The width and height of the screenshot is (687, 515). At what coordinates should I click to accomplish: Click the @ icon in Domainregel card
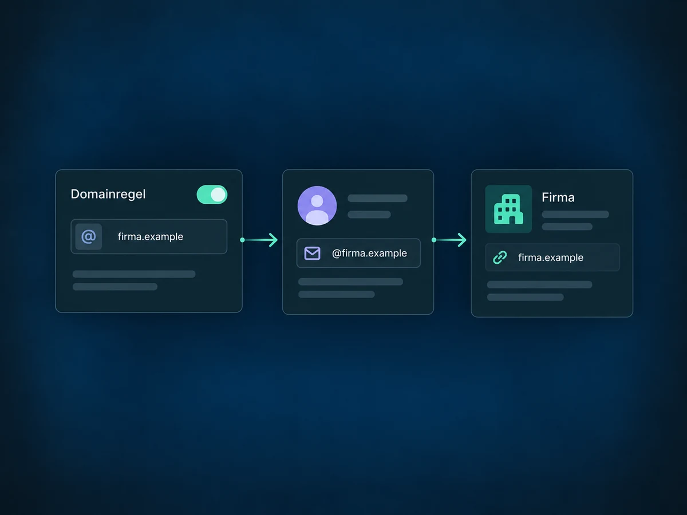click(88, 236)
